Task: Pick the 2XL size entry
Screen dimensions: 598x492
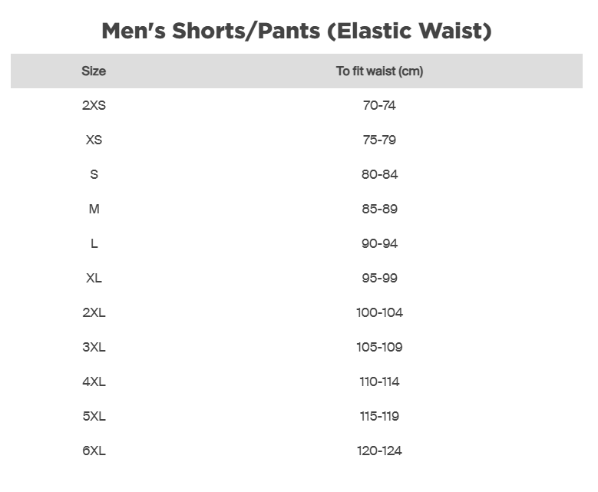Action: click(94, 312)
